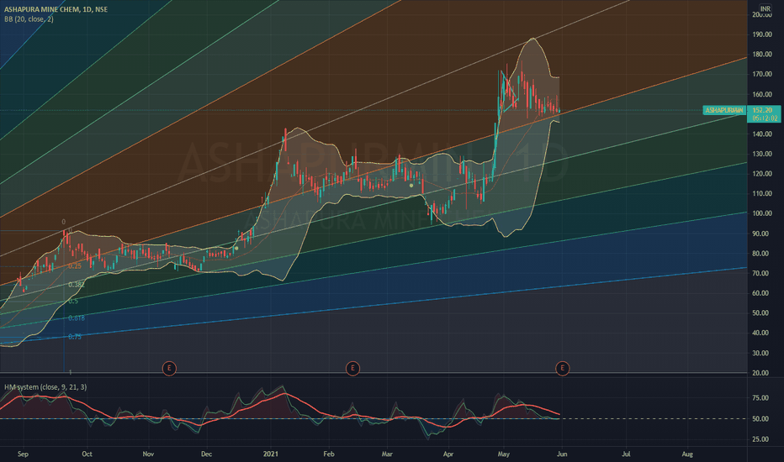784x462 pixels.
Task: Click the 100.00 price axis label
Action: point(762,213)
